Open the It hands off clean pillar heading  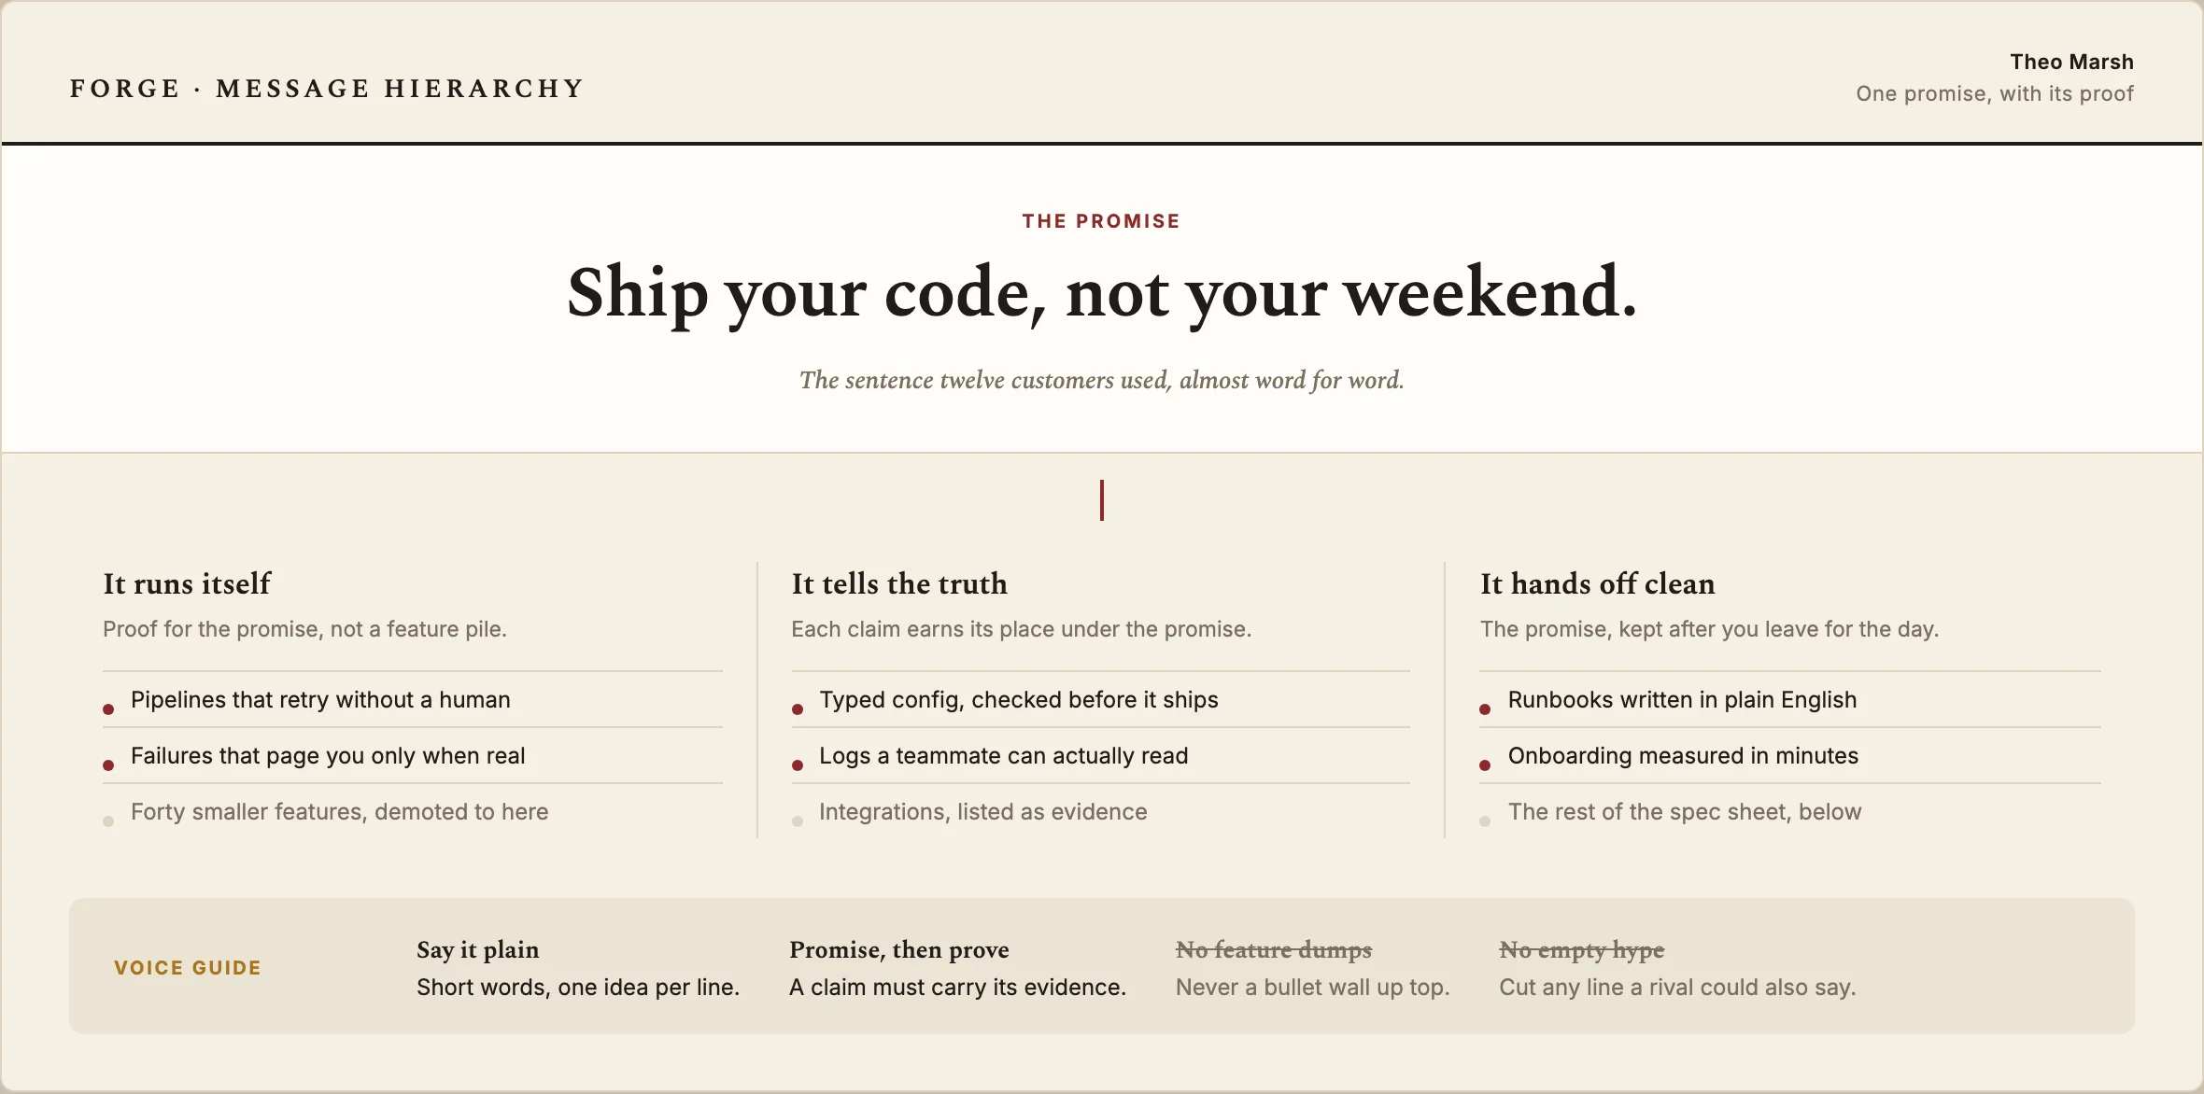click(1597, 583)
